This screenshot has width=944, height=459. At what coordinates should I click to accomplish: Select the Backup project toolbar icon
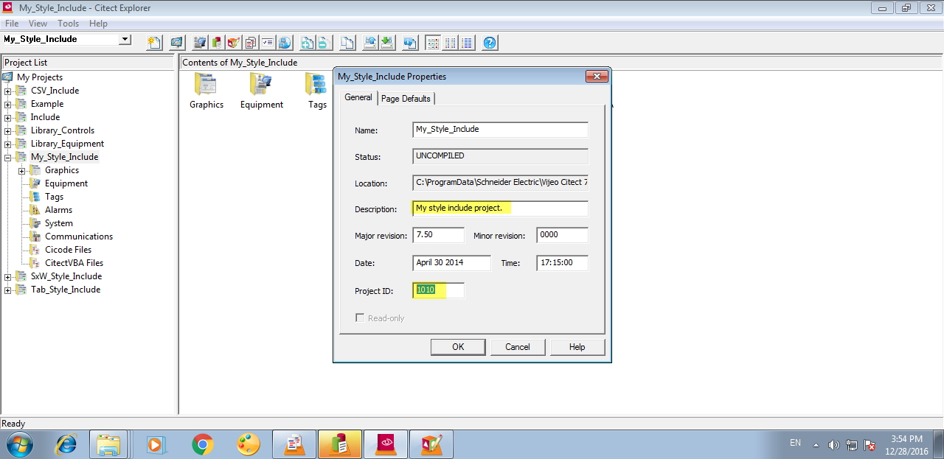(x=369, y=42)
